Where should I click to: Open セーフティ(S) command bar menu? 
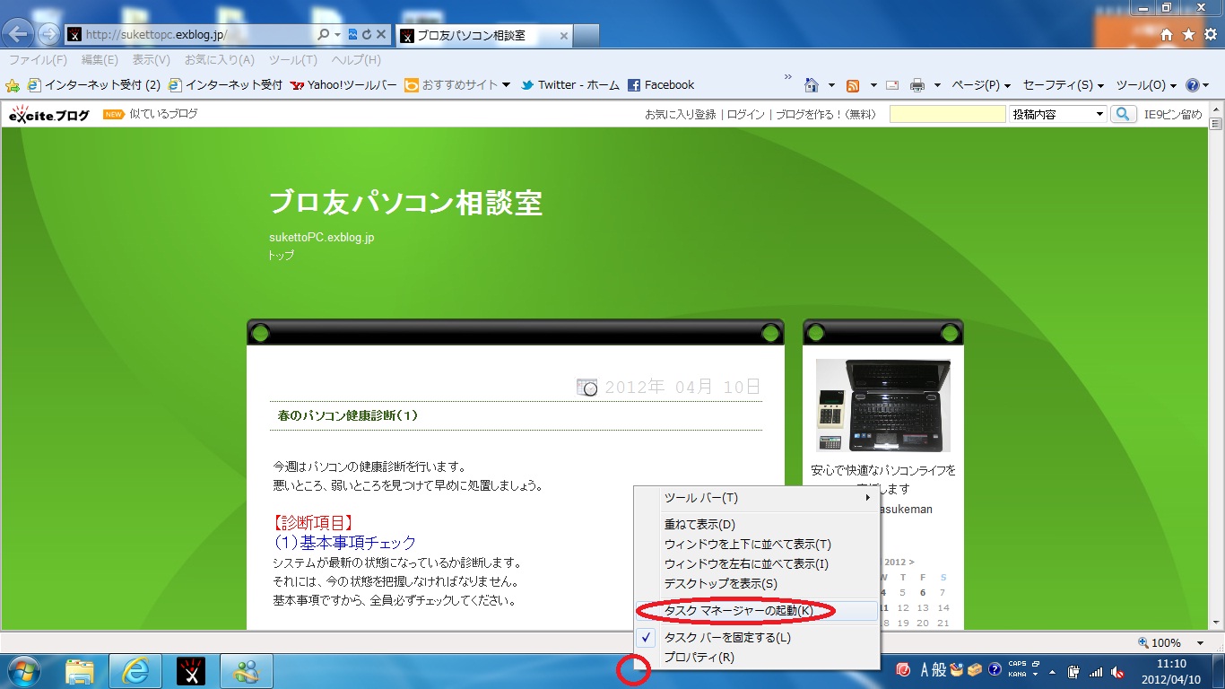click(x=1064, y=85)
